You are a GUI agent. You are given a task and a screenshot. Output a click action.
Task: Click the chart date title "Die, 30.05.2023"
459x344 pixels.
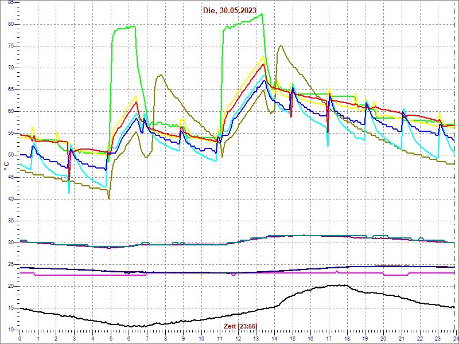point(229,10)
